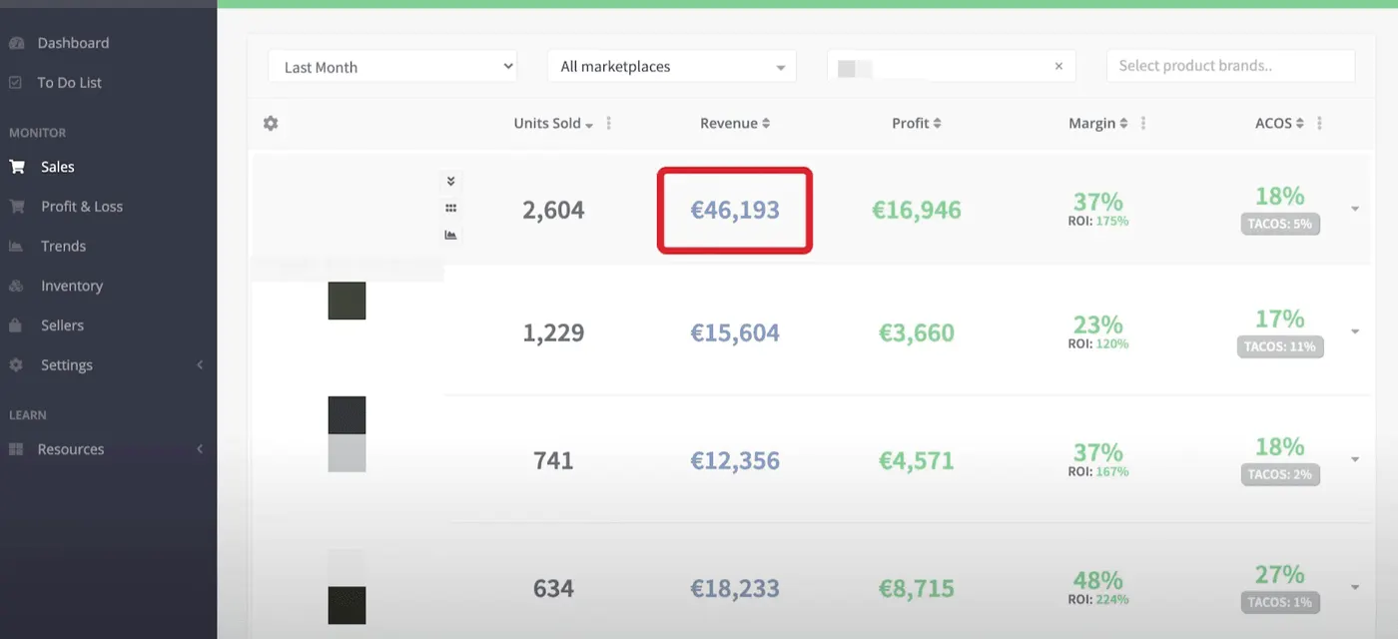
Task: Open Profit & Loss section
Action: pyautogui.click(x=82, y=207)
